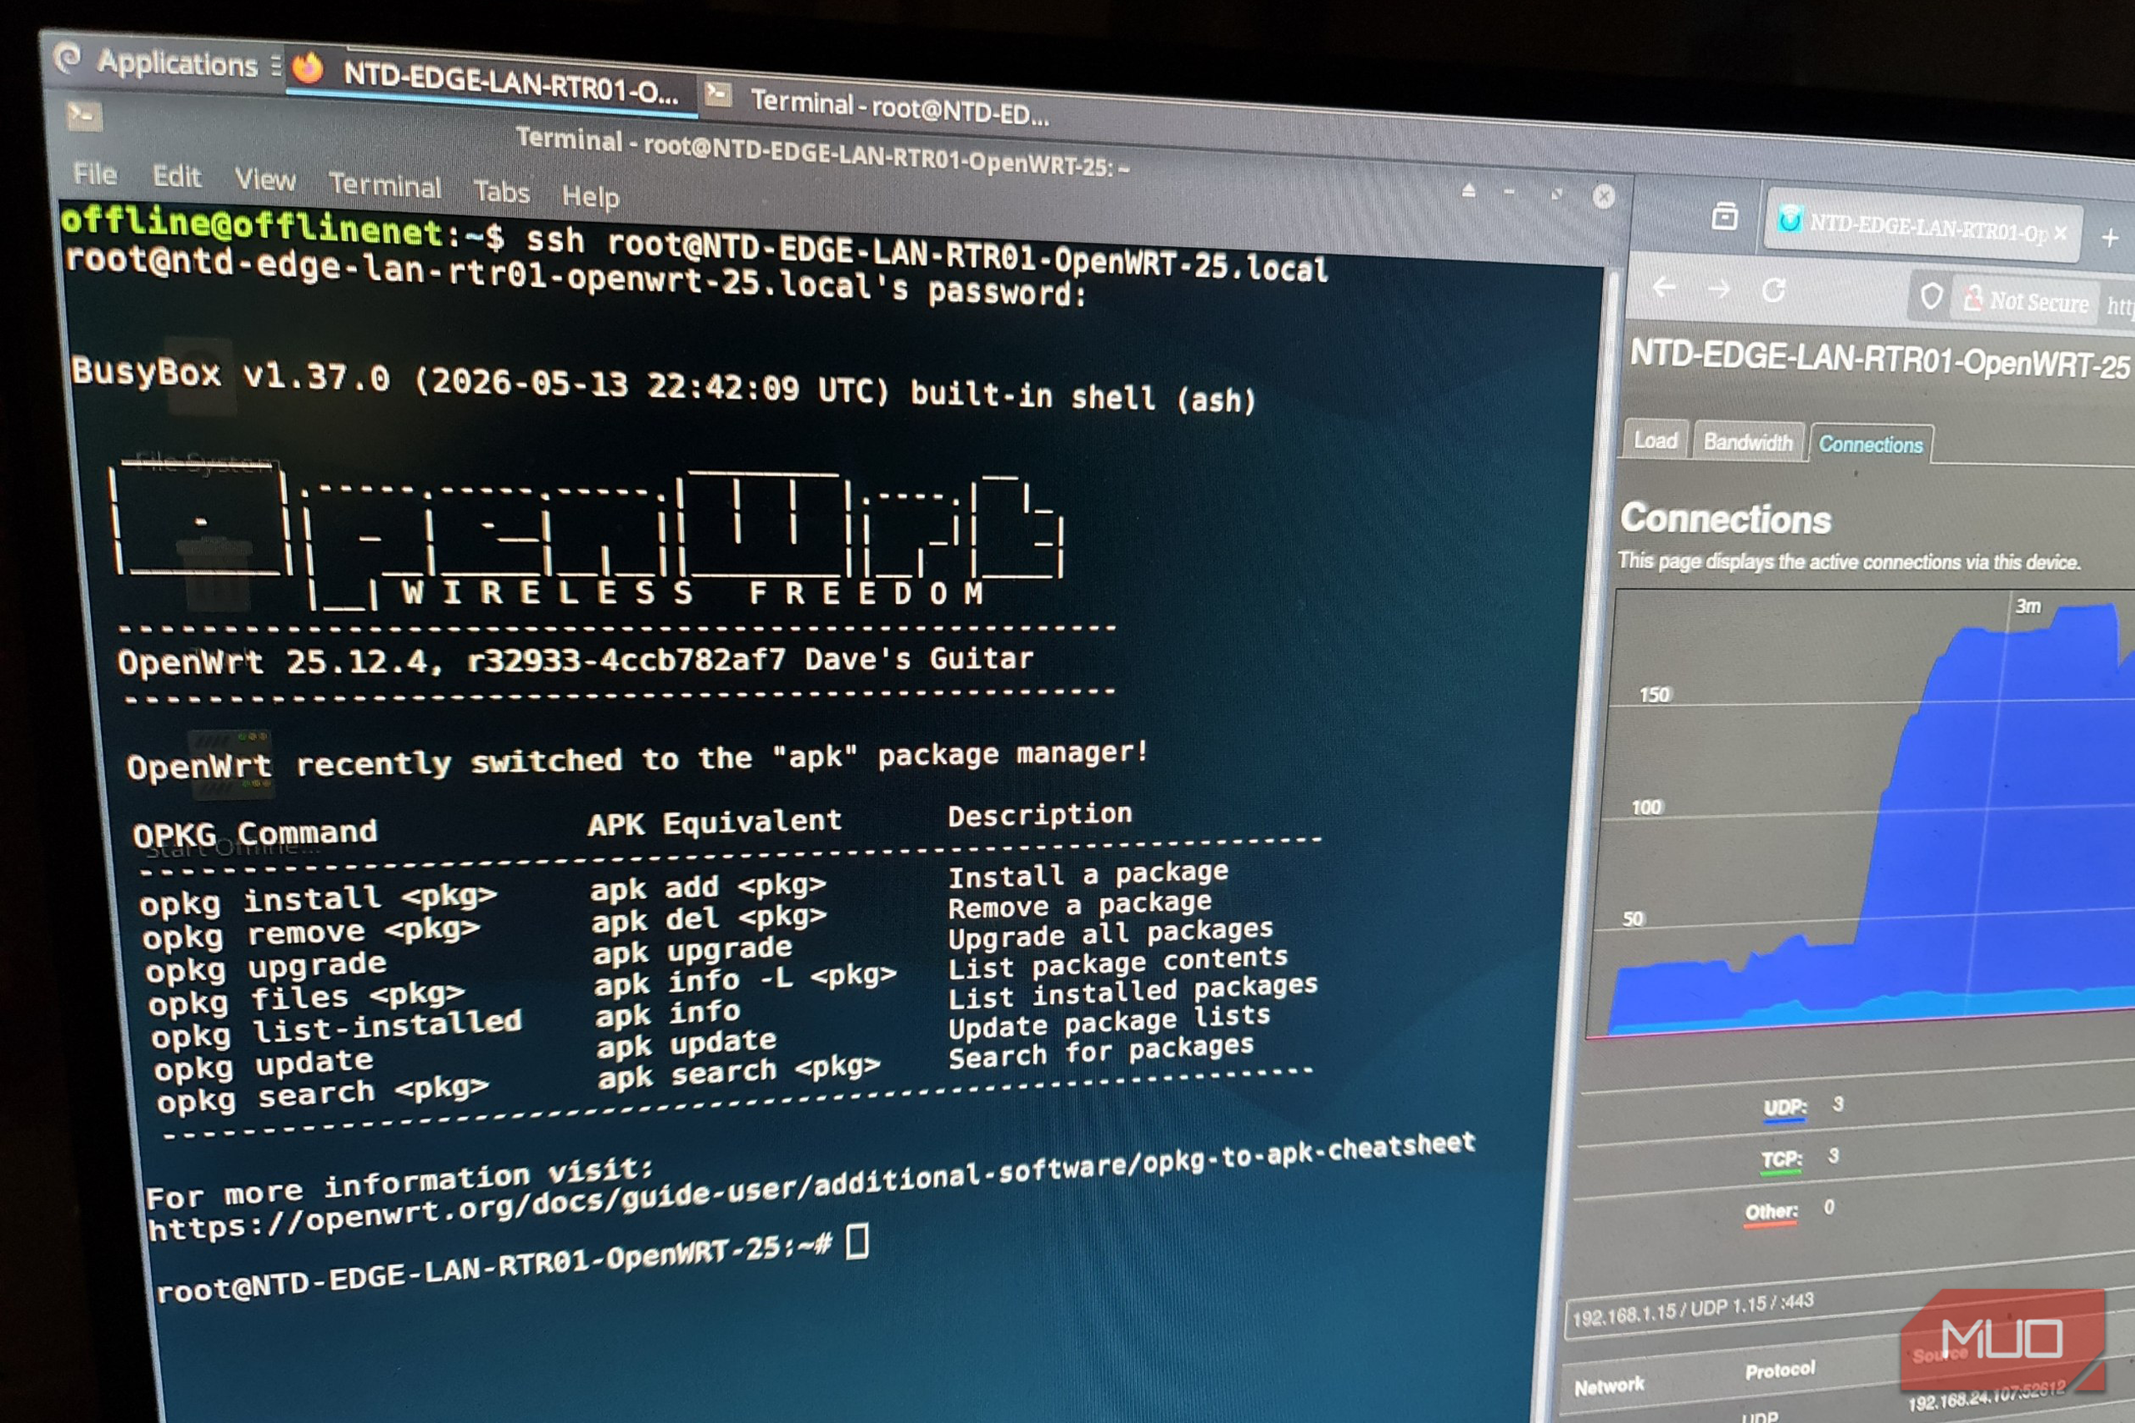Switch to the Bandwidth tab in LuCI
Viewport: 2135px width, 1423px height.
pyautogui.click(x=1747, y=442)
